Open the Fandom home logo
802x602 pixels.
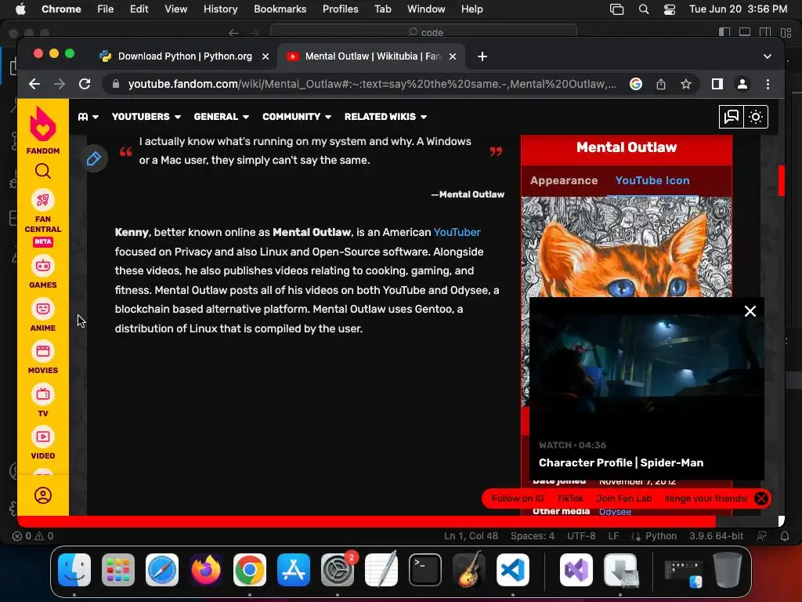pos(43,130)
